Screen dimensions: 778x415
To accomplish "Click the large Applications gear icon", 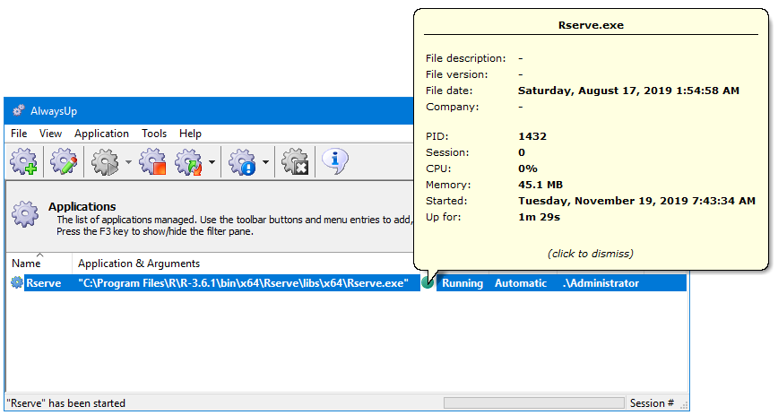I will coord(25,214).
